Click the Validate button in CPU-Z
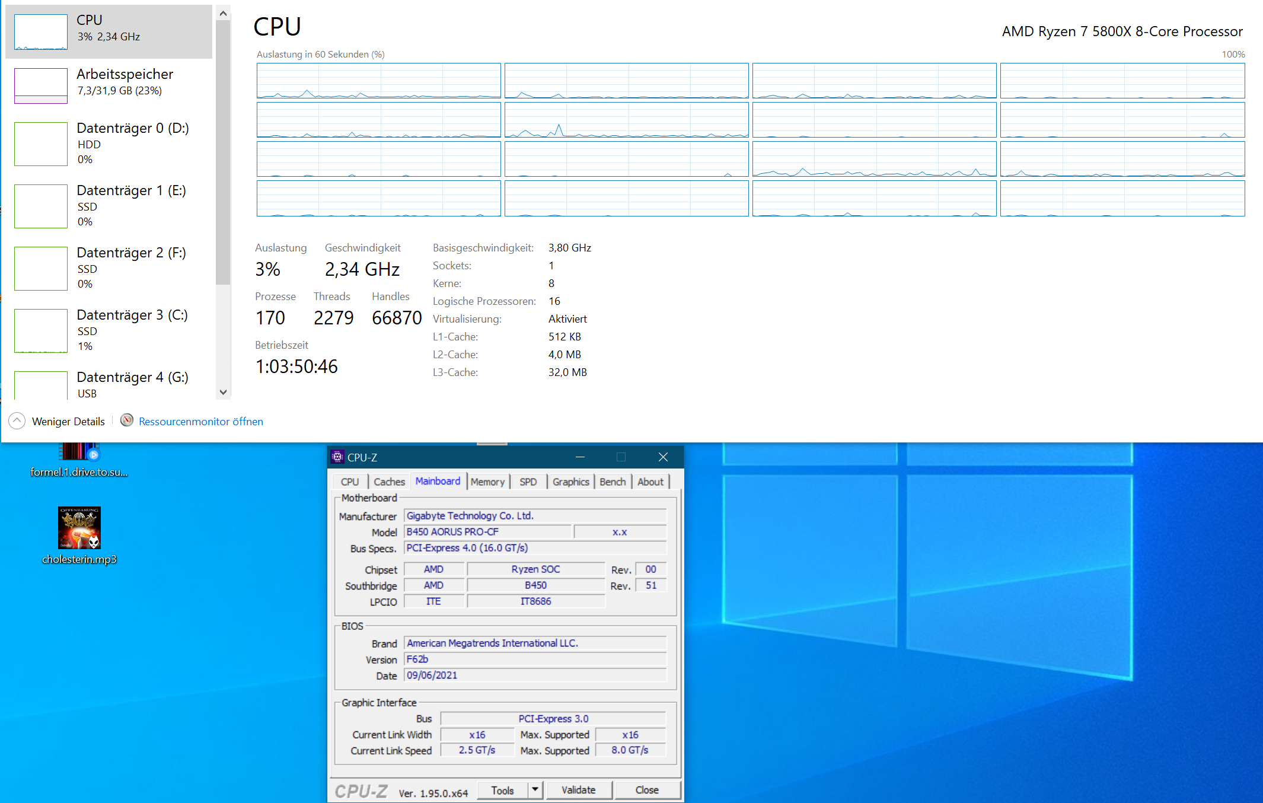This screenshot has height=803, width=1263. tap(578, 790)
